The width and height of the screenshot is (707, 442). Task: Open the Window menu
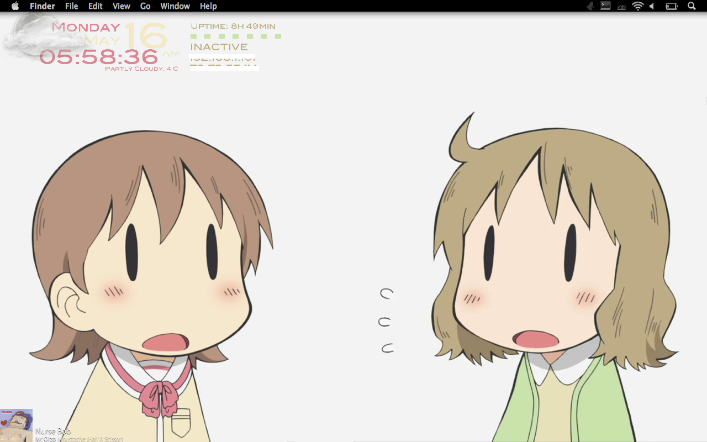coord(175,6)
